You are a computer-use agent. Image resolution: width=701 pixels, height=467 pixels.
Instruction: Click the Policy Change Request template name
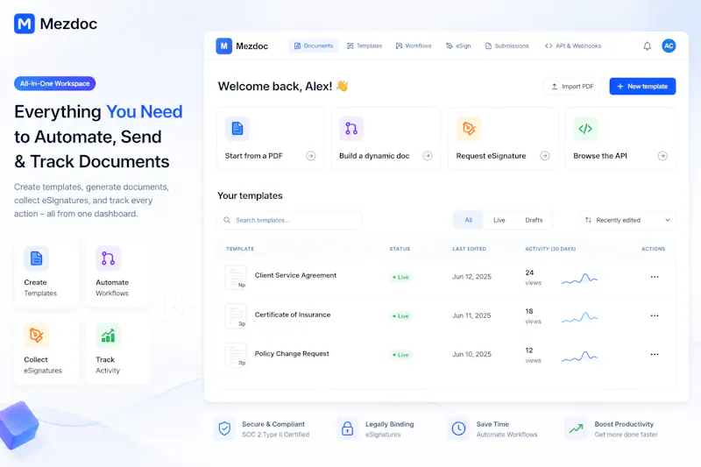(292, 353)
